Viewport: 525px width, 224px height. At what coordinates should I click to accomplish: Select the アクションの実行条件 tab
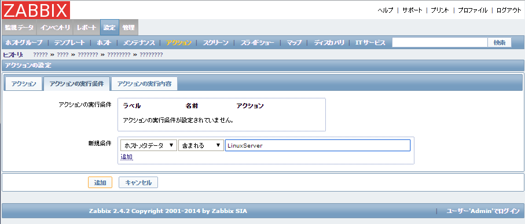pyautogui.click(x=76, y=84)
